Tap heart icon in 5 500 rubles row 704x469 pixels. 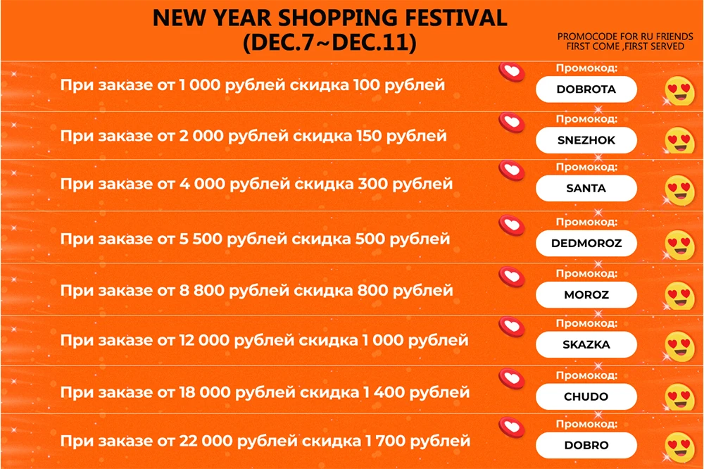(x=512, y=225)
